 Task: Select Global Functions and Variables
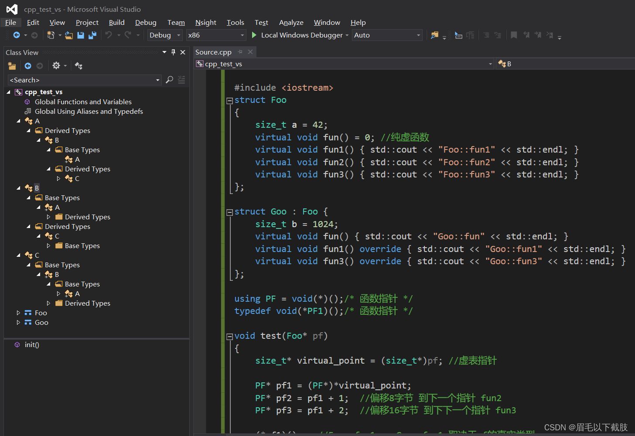point(83,102)
